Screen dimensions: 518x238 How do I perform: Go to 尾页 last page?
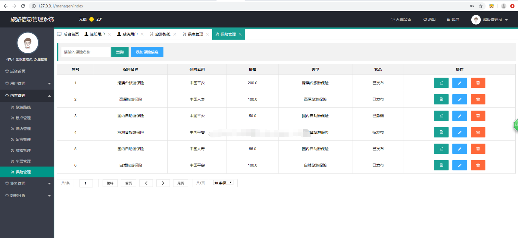(x=181, y=183)
